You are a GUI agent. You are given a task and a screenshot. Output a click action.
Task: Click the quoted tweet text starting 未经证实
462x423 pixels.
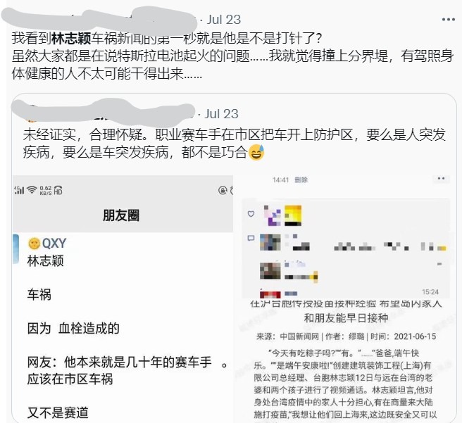[235, 144]
